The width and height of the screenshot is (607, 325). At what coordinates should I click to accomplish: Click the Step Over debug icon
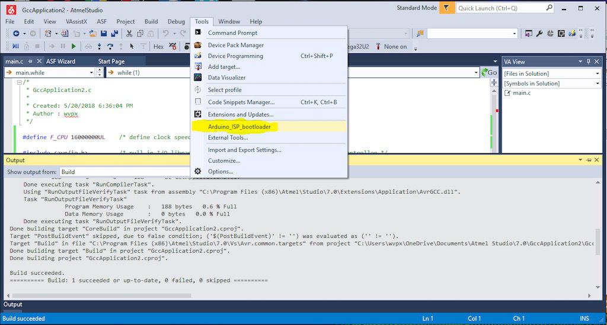(x=110, y=46)
